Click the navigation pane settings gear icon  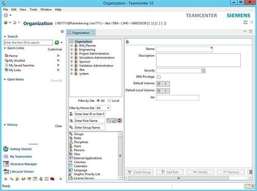coord(62,31)
